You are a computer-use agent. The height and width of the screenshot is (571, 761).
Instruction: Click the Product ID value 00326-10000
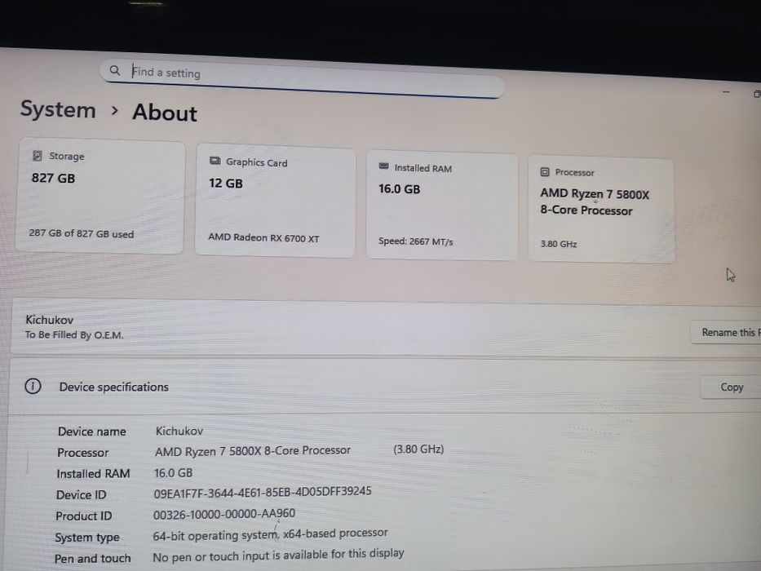coord(224,514)
